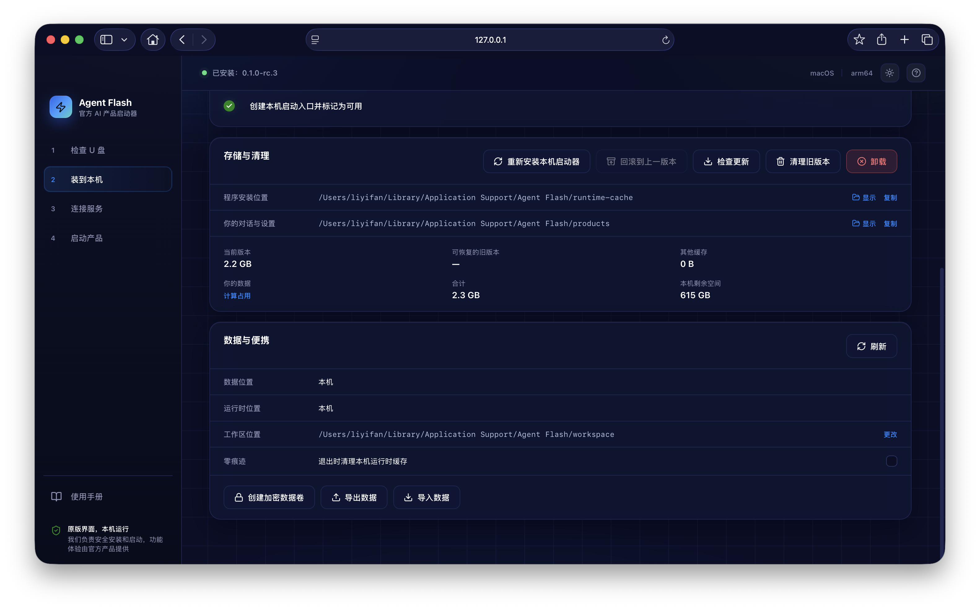Open a new tab with the plus icon

click(x=904, y=40)
